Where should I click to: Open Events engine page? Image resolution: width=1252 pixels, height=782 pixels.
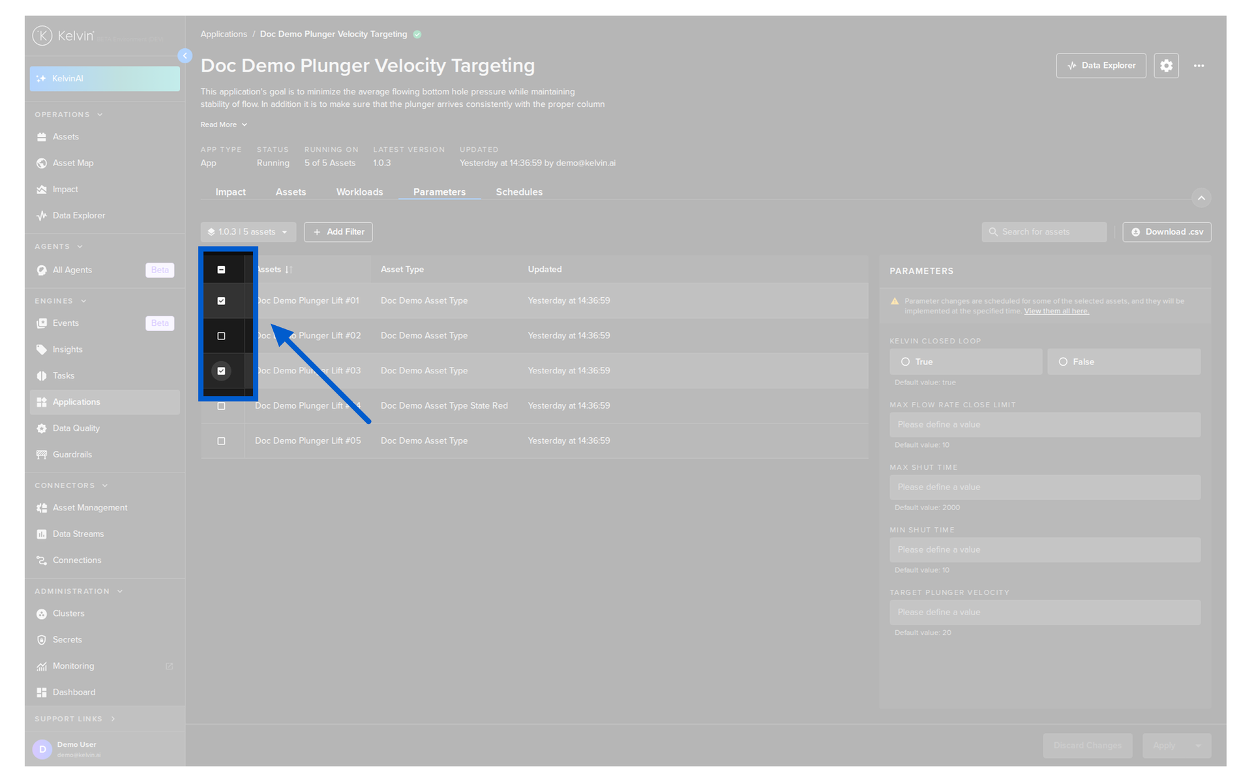(x=66, y=323)
